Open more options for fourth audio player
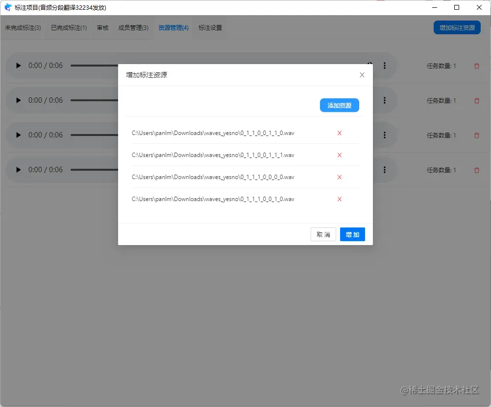Image resolution: width=491 pixels, height=407 pixels. pyautogui.click(x=385, y=170)
